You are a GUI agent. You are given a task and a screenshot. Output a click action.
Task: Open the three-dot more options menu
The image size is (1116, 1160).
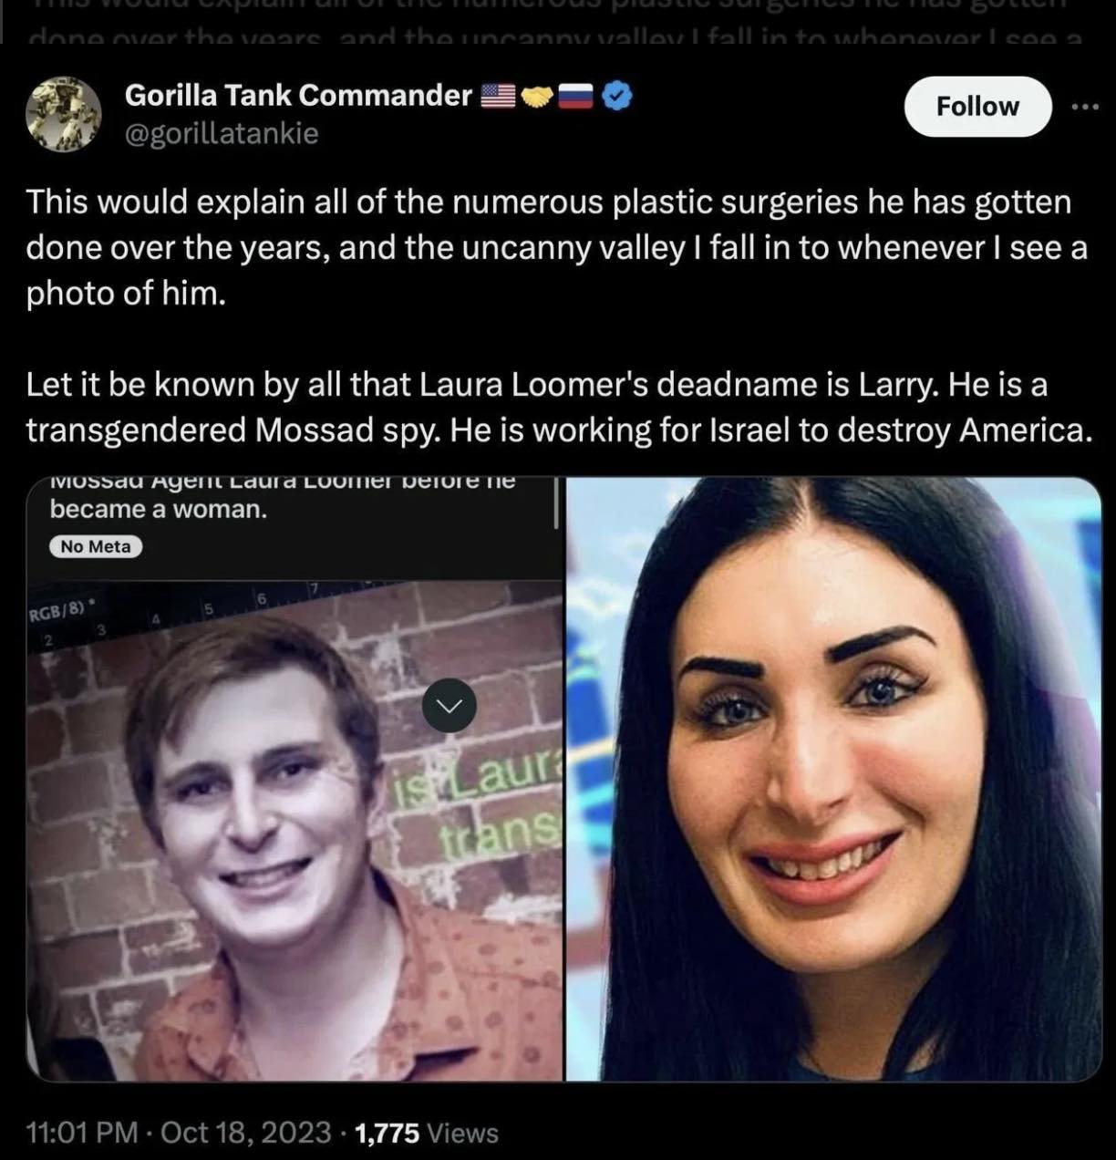pos(1085,107)
